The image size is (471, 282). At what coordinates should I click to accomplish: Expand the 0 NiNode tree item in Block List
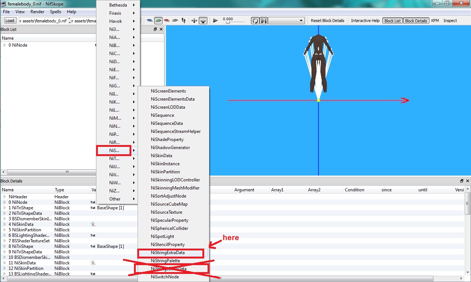tap(4, 45)
